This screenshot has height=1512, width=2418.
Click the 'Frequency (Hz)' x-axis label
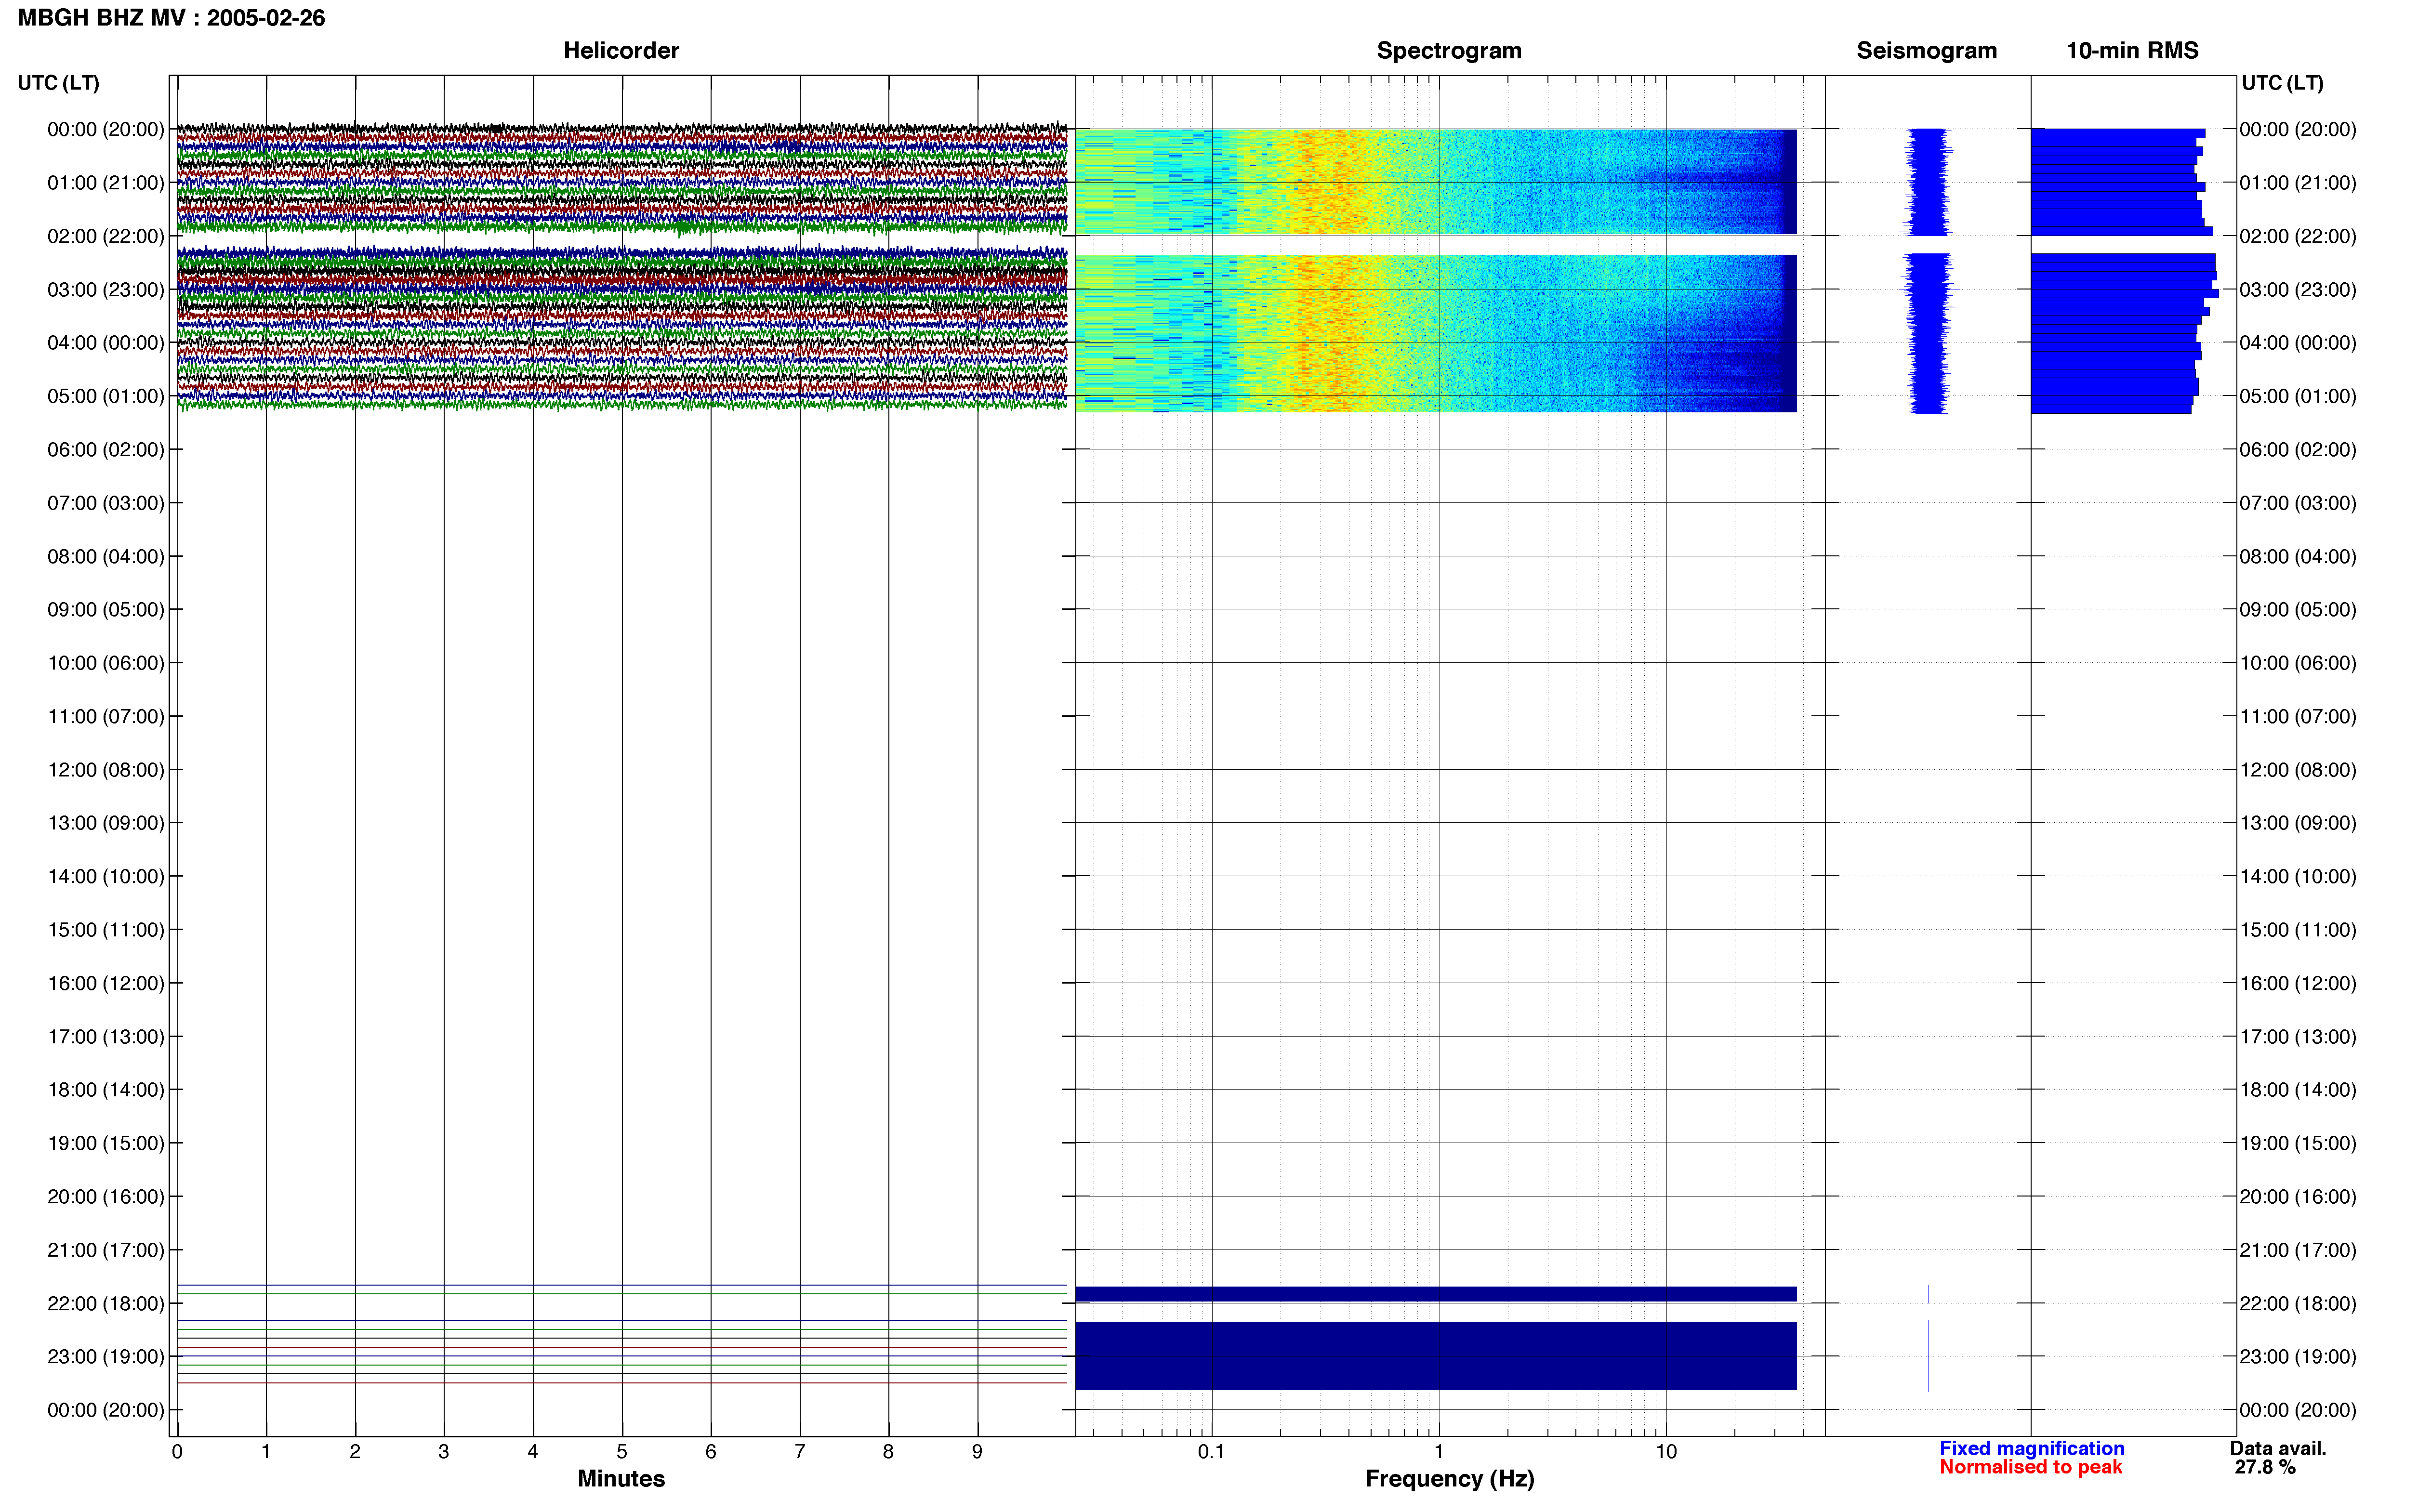(x=1449, y=1479)
